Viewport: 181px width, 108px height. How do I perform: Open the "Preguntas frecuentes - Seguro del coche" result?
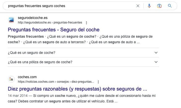pyautogui.click(x=54, y=30)
